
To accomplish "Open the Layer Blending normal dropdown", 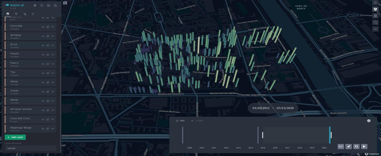I will pos(30,148).
